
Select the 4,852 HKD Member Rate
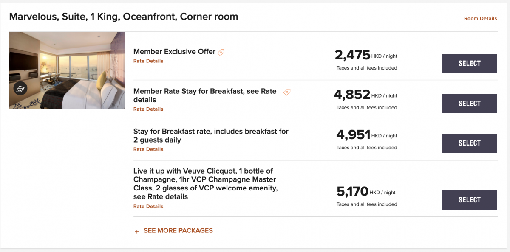(470, 104)
